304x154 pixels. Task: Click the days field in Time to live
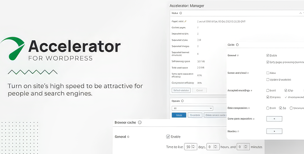point(191,147)
